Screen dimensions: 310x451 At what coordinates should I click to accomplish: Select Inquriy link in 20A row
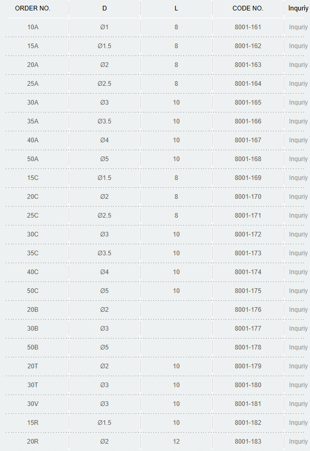point(298,65)
